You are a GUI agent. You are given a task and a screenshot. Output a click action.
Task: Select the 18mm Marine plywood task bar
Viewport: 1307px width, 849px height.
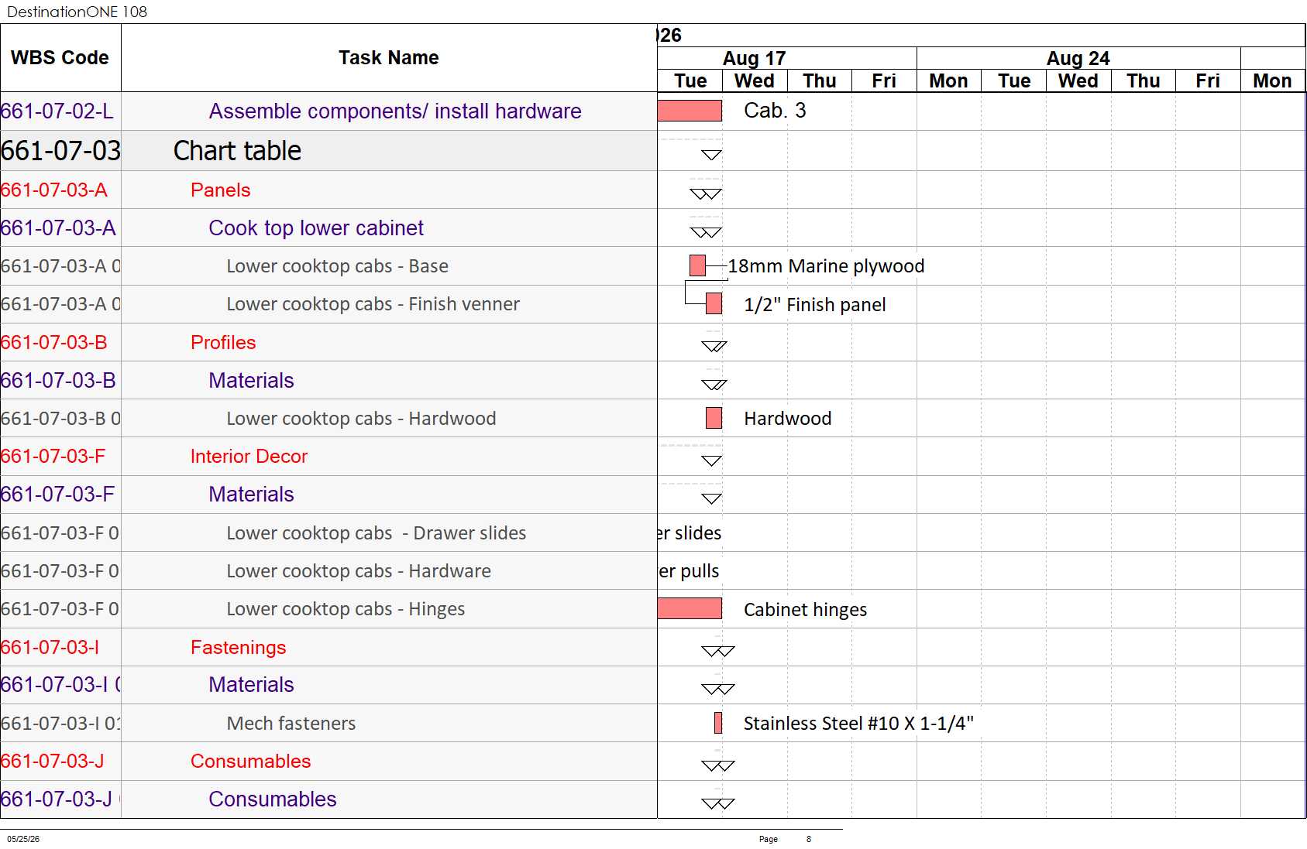tap(697, 265)
